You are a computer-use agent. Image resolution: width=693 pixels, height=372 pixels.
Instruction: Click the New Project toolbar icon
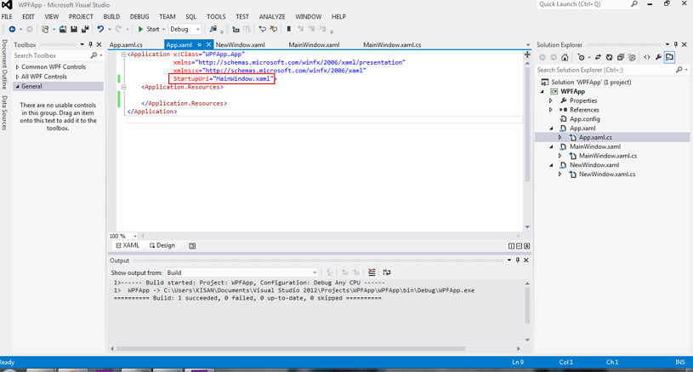(x=45, y=29)
